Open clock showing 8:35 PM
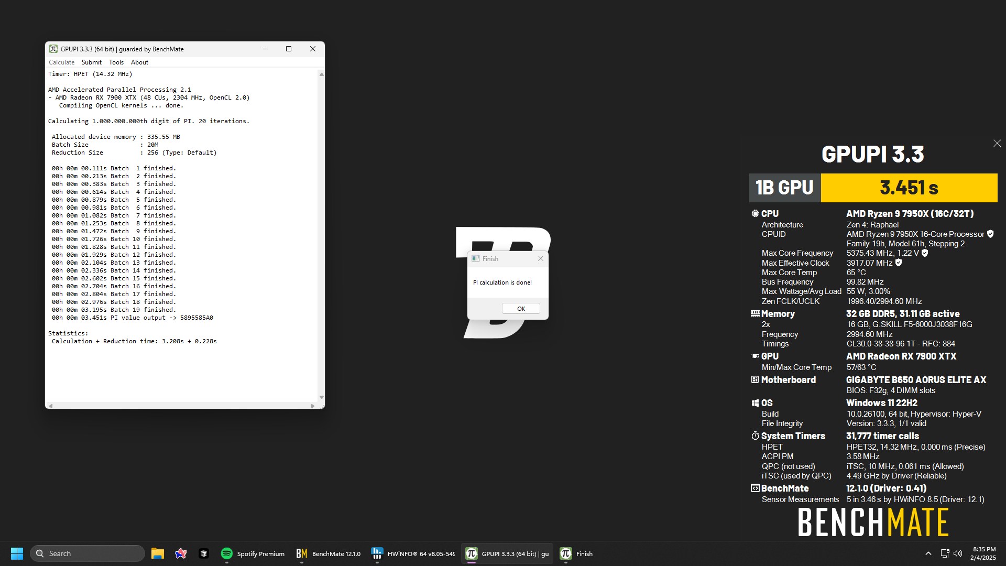Image resolution: width=1006 pixels, height=566 pixels. 983,553
